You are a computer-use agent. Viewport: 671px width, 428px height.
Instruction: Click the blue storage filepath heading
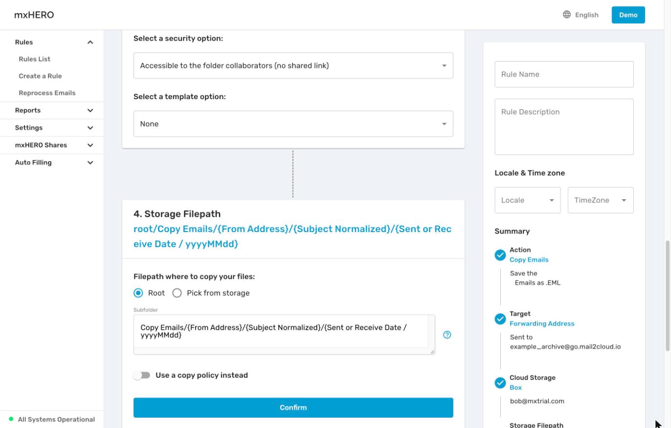click(x=292, y=236)
